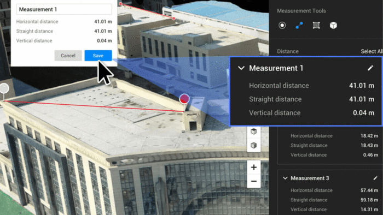
Task: Select the point measurement tool icon
Action: pyautogui.click(x=282, y=25)
